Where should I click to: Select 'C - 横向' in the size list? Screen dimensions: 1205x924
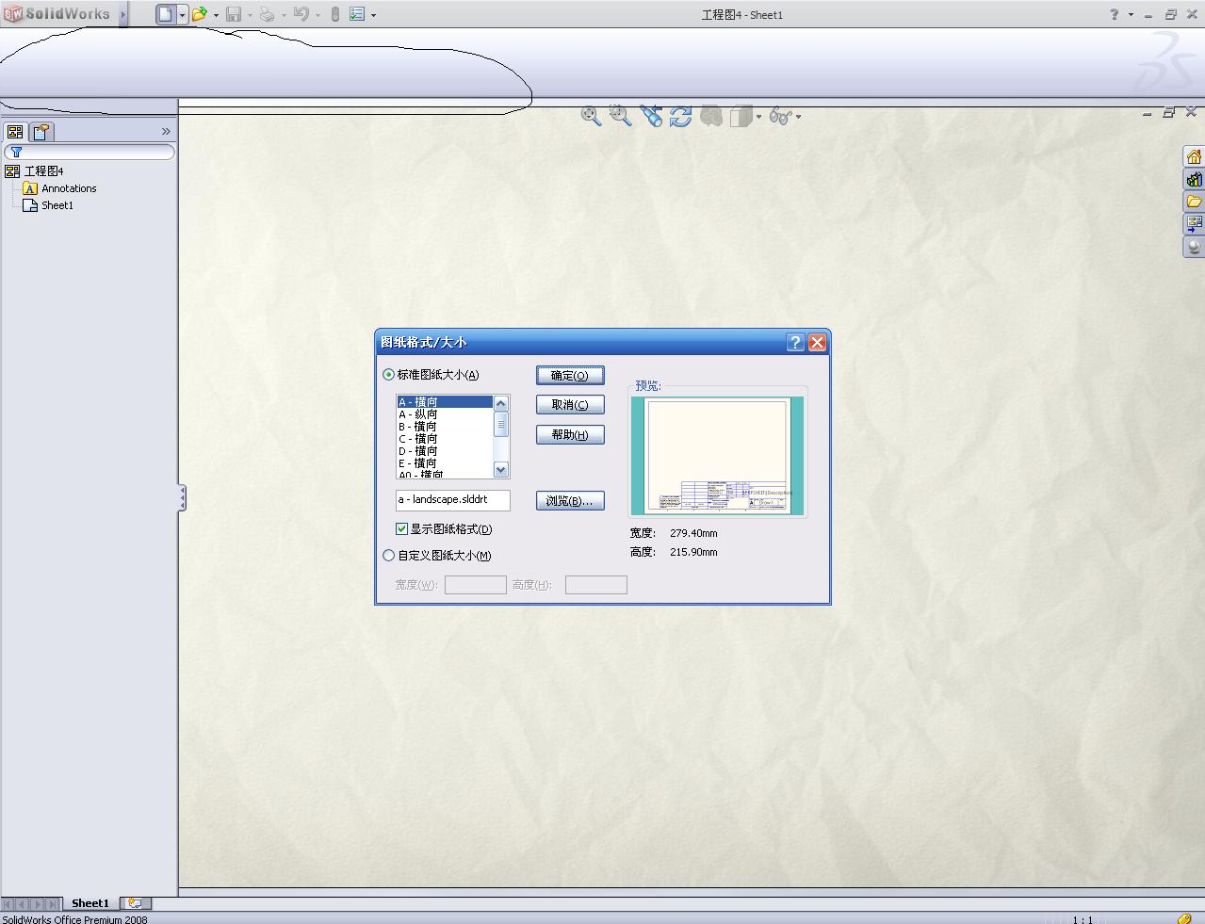(445, 439)
